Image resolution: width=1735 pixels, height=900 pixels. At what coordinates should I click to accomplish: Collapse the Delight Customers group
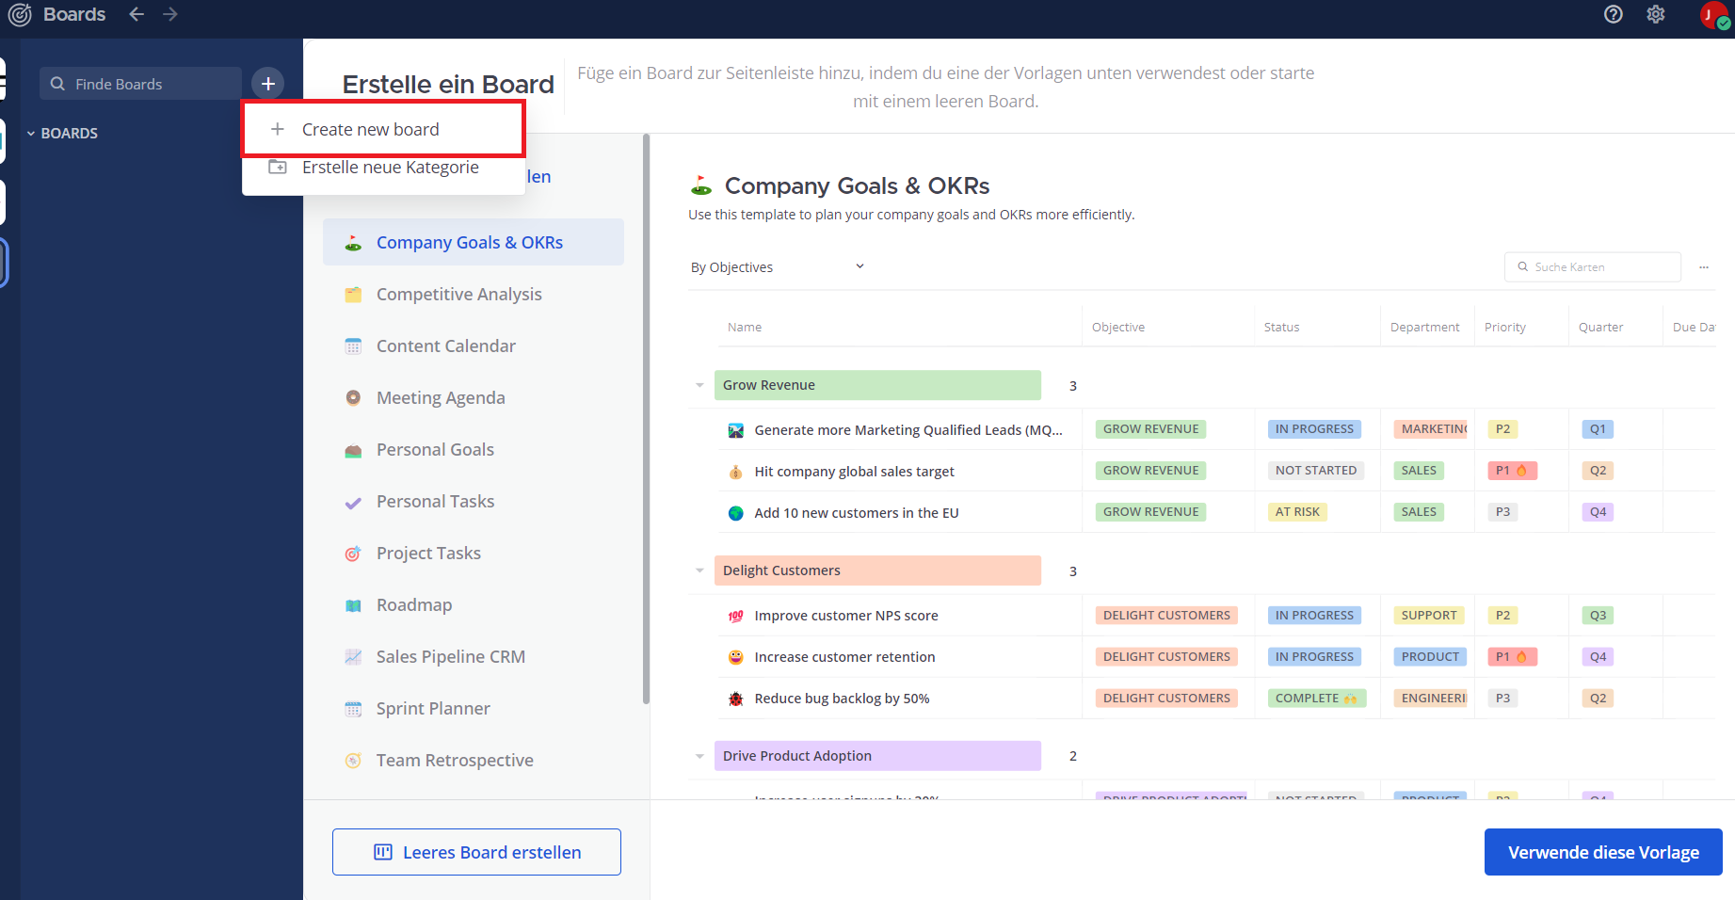click(x=699, y=571)
